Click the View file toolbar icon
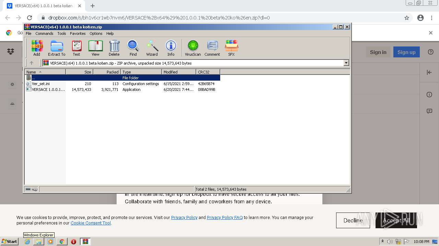The width and height of the screenshot is (439, 246). click(95, 48)
